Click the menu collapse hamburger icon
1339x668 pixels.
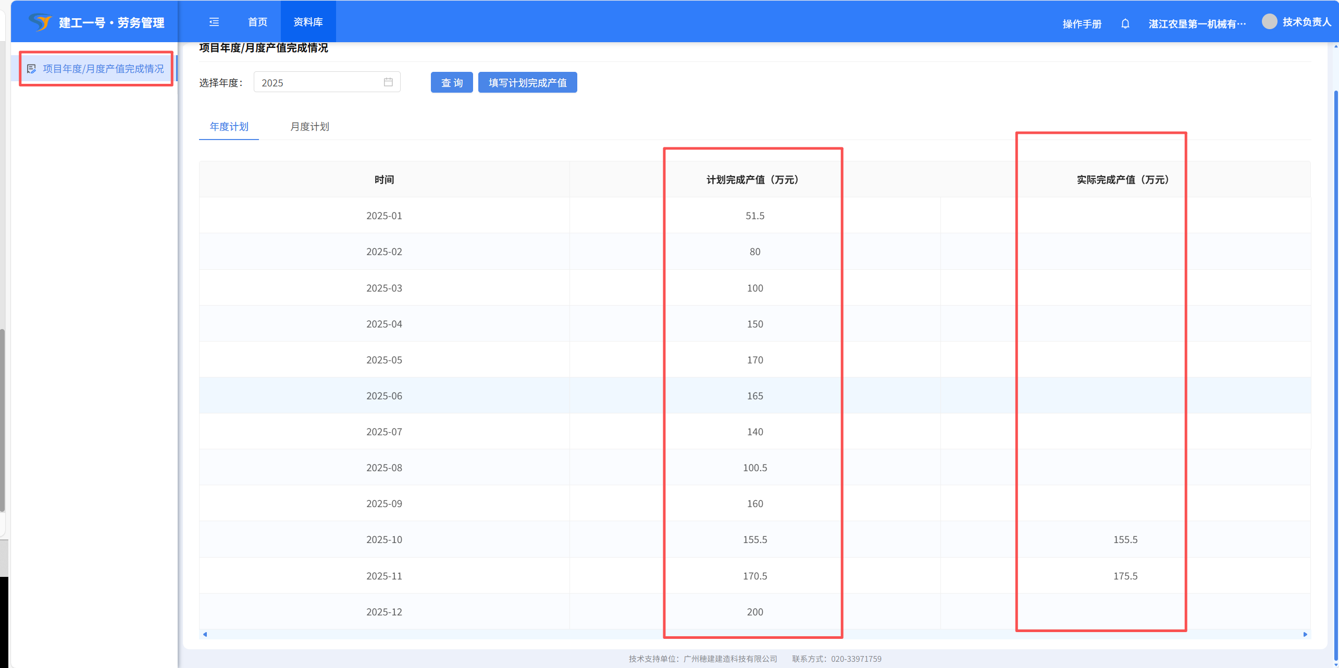point(214,22)
